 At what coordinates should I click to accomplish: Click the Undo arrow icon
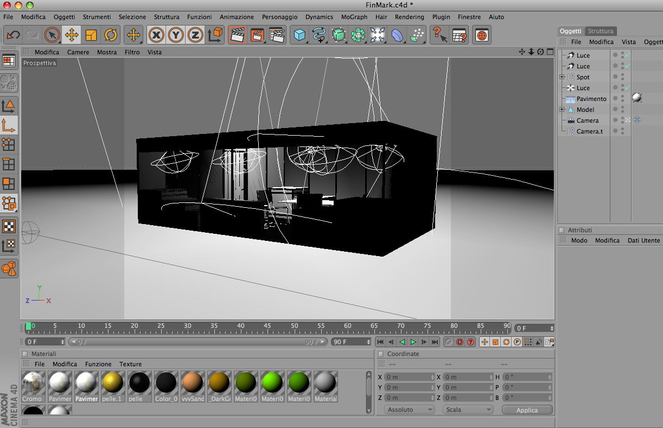(13, 35)
